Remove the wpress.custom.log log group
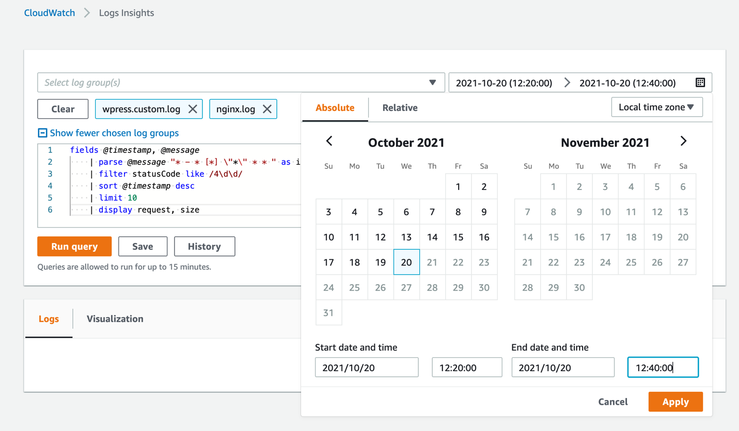Image resolution: width=739 pixels, height=431 pixels. pyautogui.click(x=192, y=109)
